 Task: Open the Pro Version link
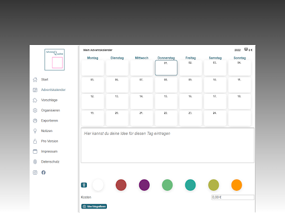click(50, 141)
